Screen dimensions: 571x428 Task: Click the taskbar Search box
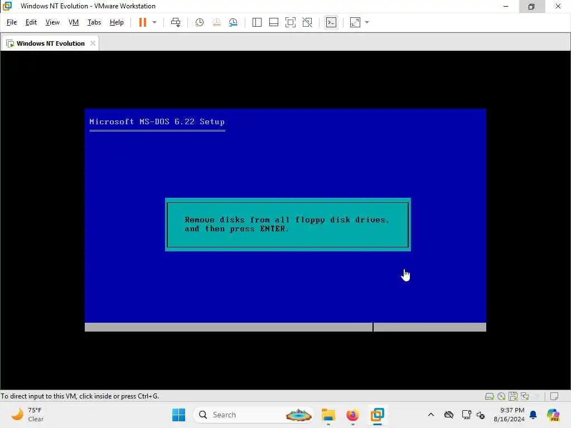254,415
